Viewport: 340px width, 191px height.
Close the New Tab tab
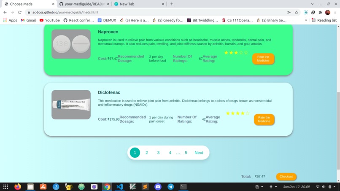point(163,4)
